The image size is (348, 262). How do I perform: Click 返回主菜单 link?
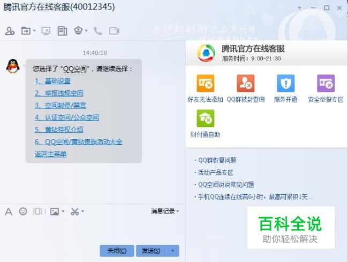point(51,154)
